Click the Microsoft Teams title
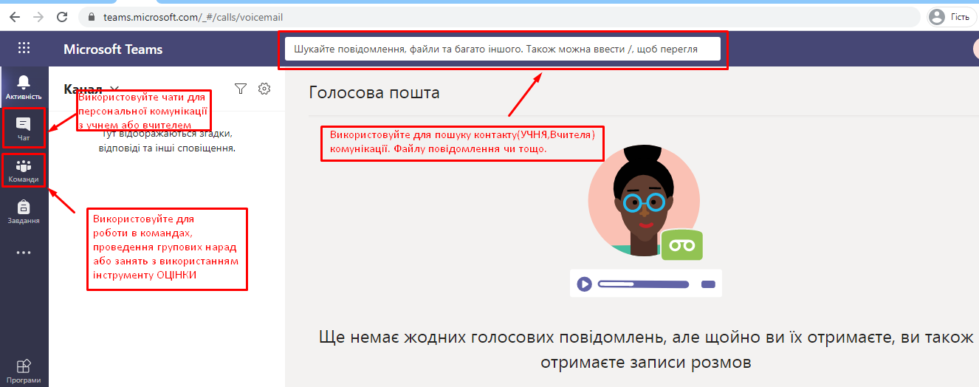This screenshot has height=387, width=979. 113,49
